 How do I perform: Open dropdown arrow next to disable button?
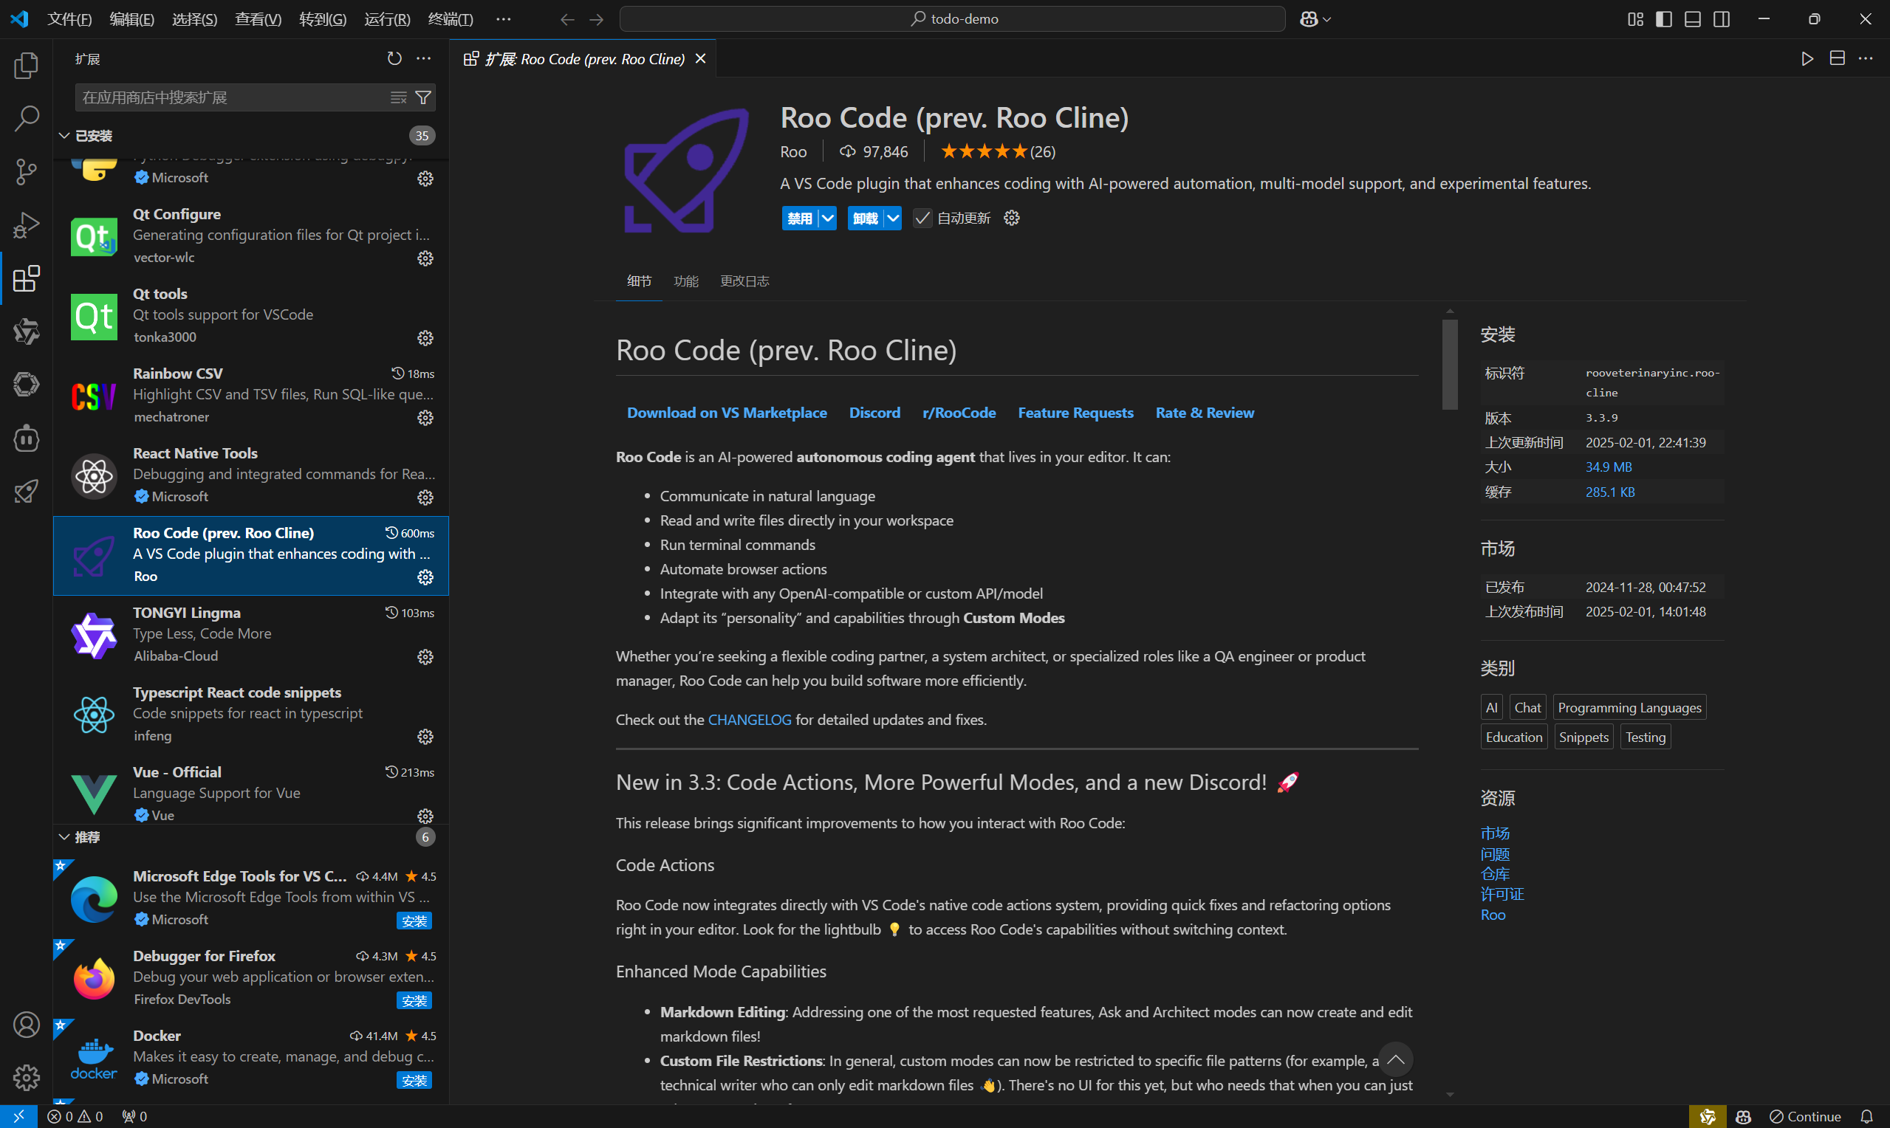[828, 219]
